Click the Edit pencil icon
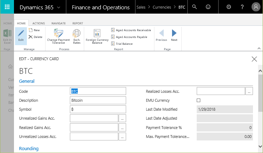 tap(21, 35)
